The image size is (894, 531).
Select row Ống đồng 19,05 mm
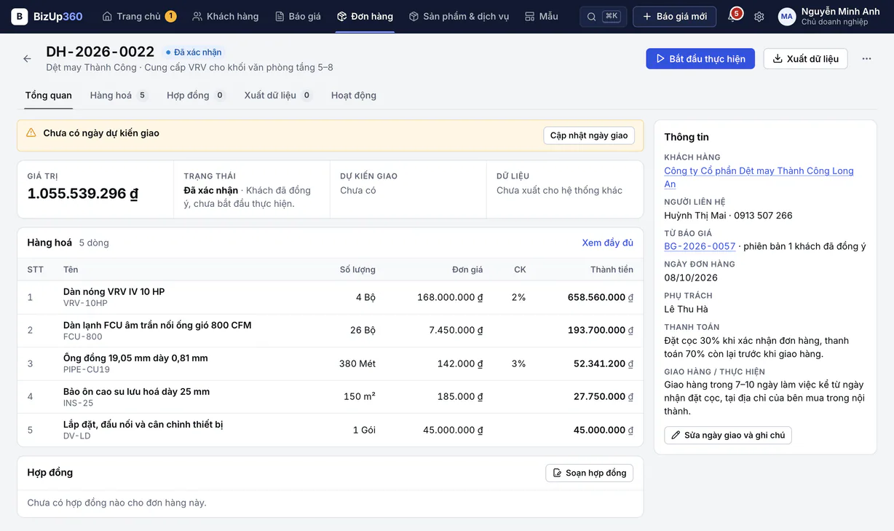(331, 363)
